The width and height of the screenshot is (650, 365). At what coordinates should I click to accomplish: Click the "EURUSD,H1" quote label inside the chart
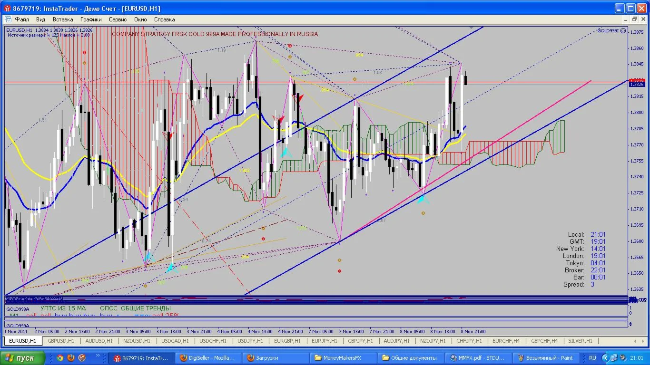tap(20, 30)
